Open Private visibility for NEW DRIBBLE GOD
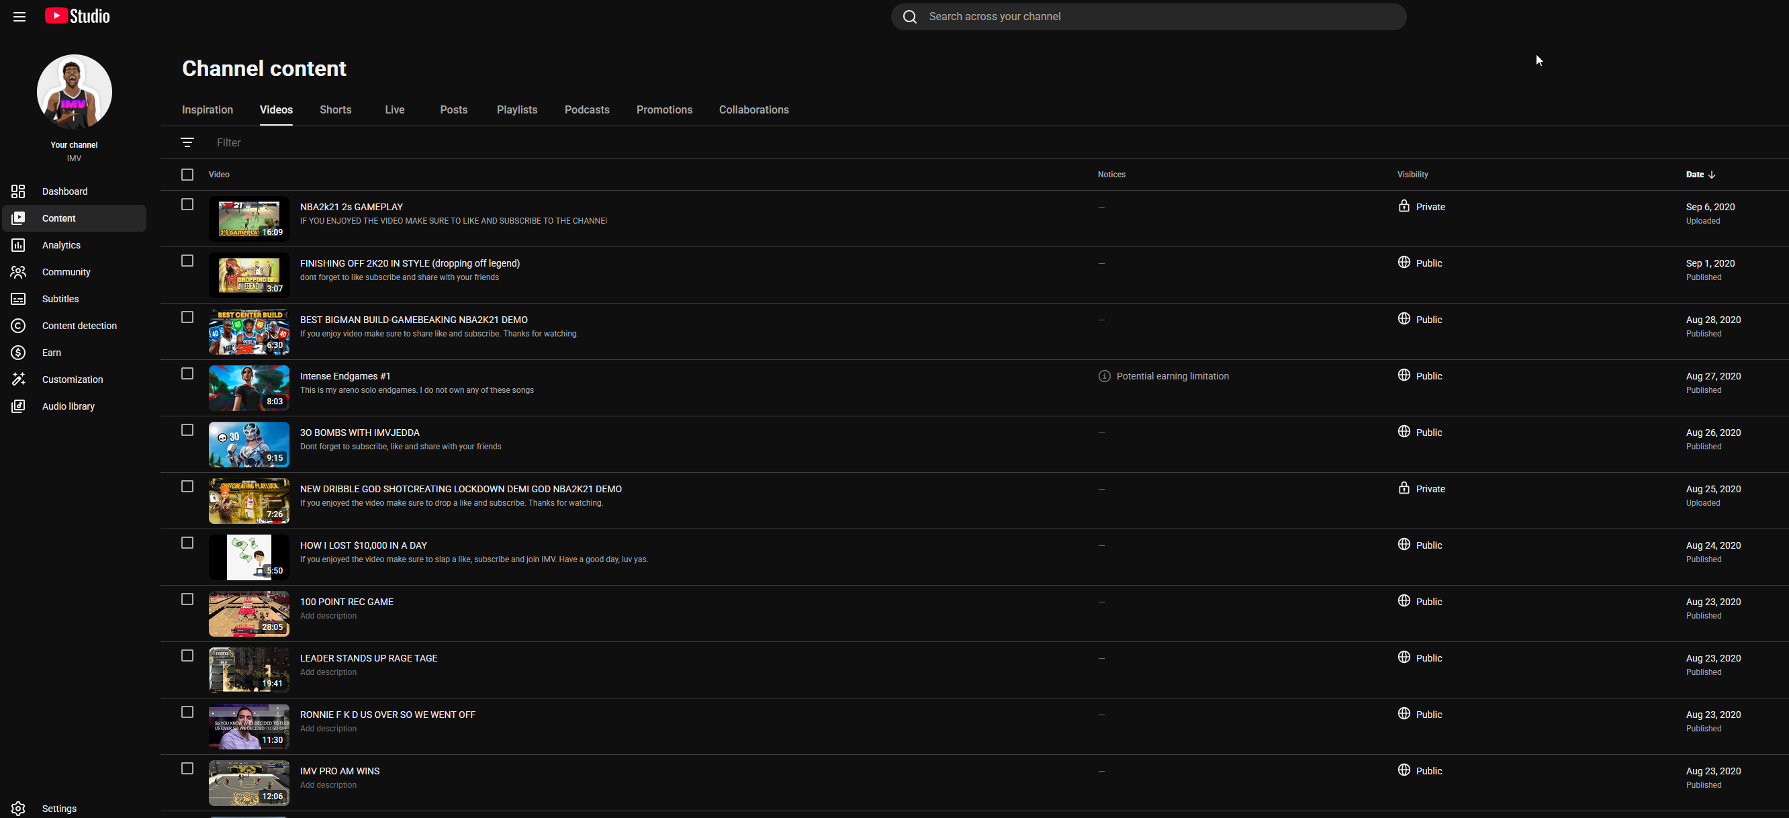This screenshot has height=818, width=1789. (x=1422, y=489)
